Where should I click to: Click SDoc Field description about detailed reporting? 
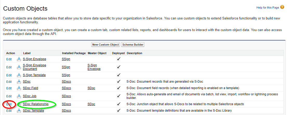click(x=183, y=88)
